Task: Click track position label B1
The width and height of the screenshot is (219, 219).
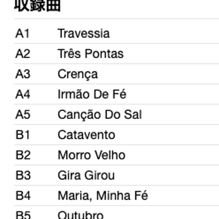Action: pos(22,135)
